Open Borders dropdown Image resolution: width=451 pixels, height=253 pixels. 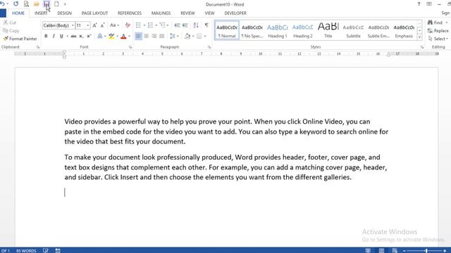205,36
